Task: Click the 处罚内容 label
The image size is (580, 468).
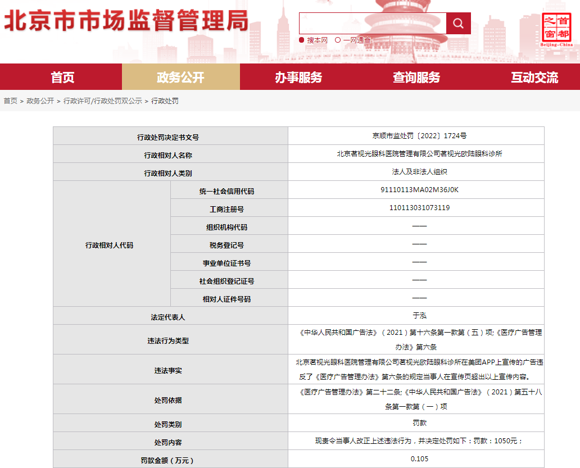Action: 168,443
